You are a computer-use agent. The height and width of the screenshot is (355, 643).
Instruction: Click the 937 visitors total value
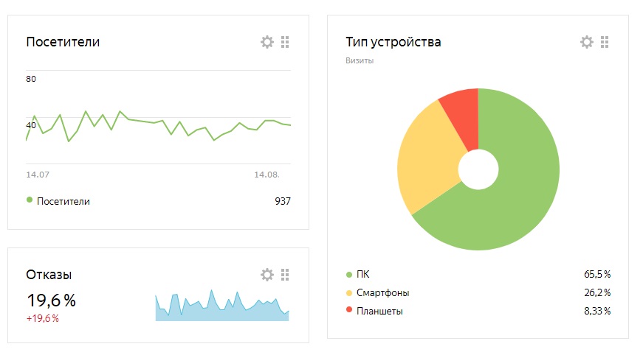click(x=282, y=201)
